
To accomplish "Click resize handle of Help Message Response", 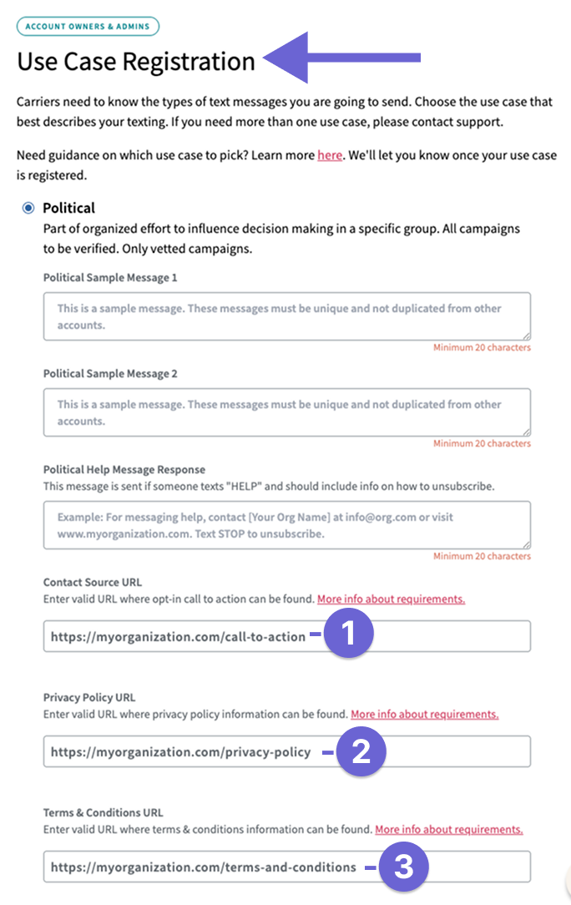I will pyautogui.click(x=528, y=544).
